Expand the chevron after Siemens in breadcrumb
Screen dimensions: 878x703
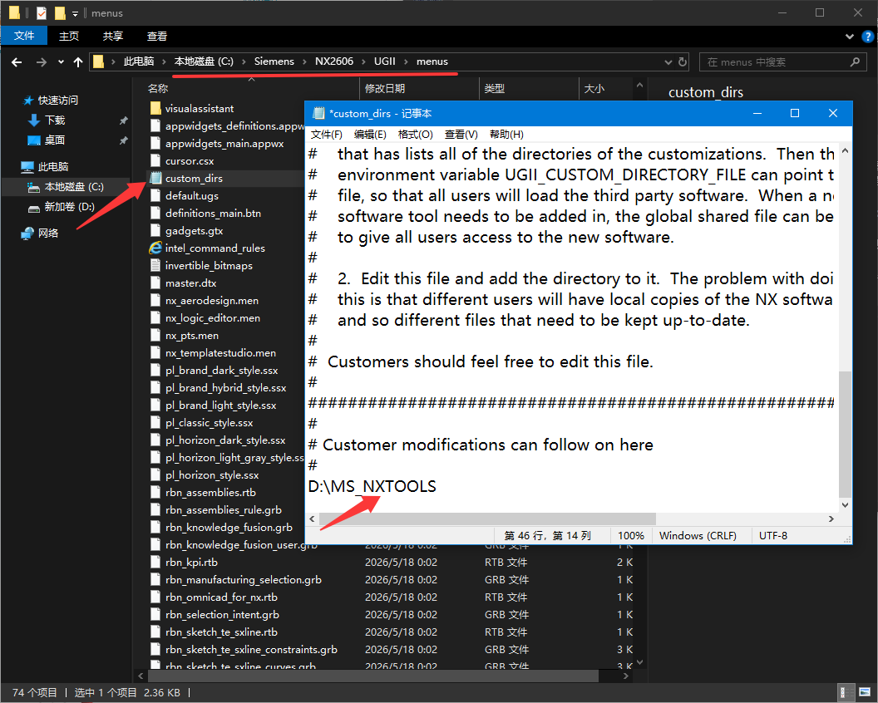coord(304,61)
